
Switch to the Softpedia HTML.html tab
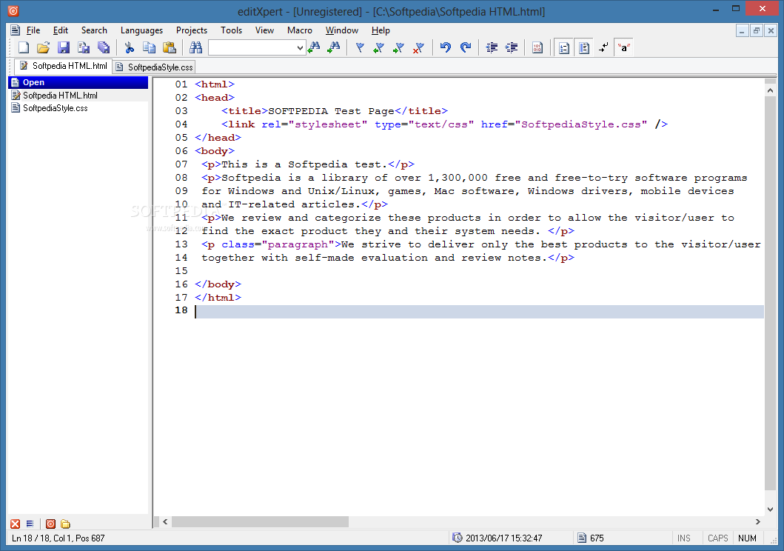(x=63, y=66)
